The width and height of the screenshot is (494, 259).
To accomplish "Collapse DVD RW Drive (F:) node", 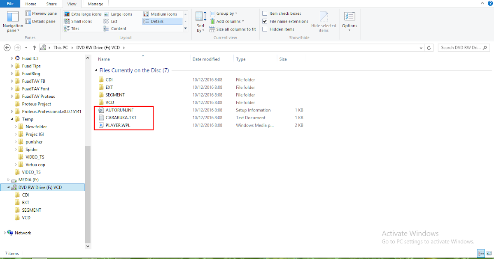I will coord(8,187).
